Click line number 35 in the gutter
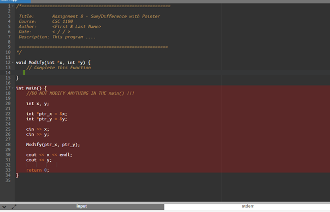330x212 pixels. [8, 180]
